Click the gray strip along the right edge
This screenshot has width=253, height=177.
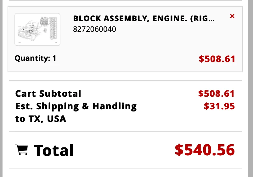click(250, 88)
